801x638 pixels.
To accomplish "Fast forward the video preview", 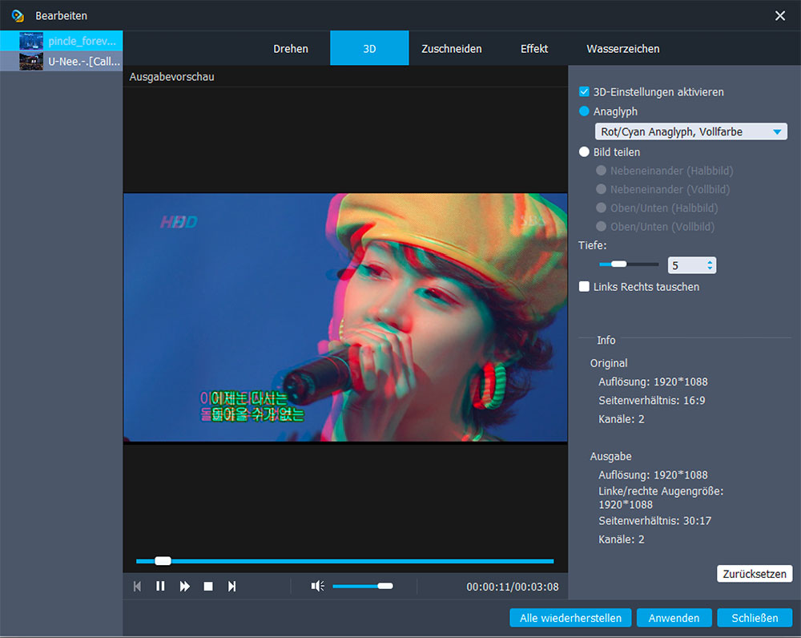I will (184, 587).
